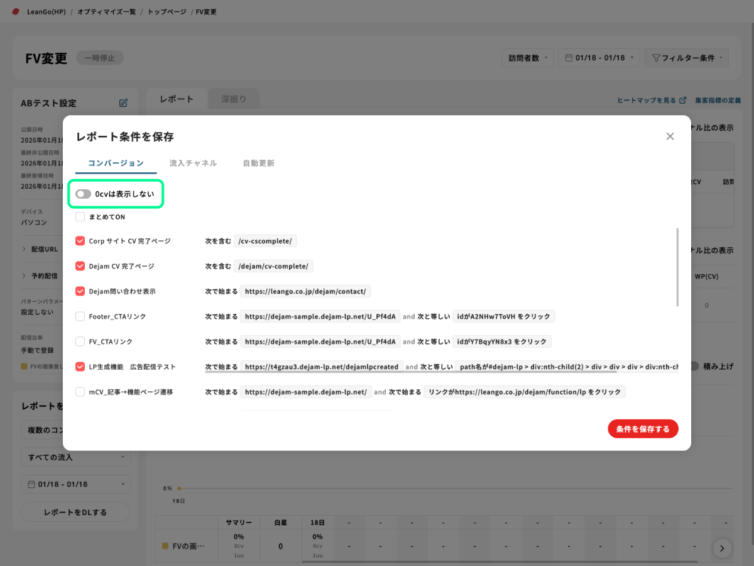Open the sidebar 01/18 - 01/18 date dropdown

[x=75, y=484]
